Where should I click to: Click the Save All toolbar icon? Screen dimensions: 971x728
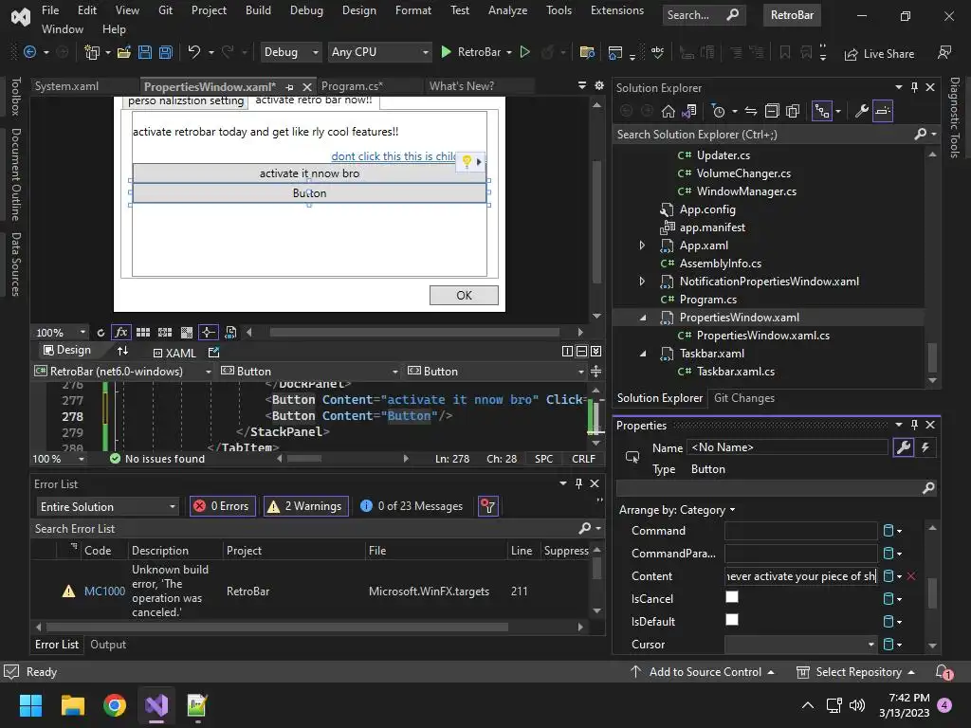(166, 53)
